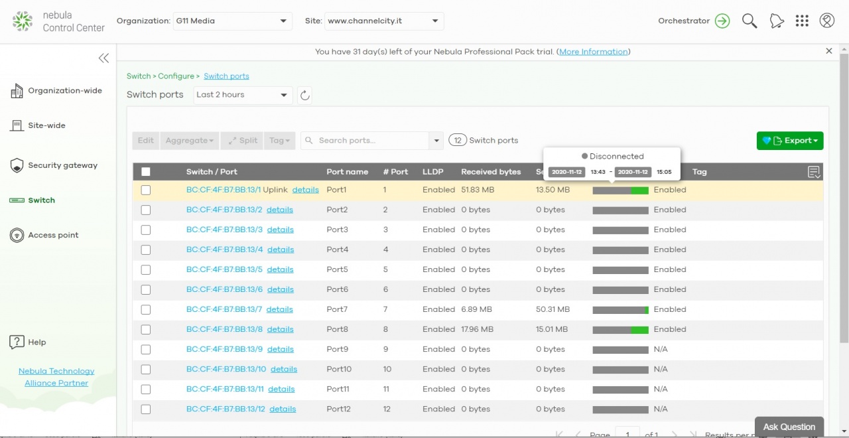Click the Orchestrator arrow icon
This screenshot has height=438, width=849.
(722, 21)
